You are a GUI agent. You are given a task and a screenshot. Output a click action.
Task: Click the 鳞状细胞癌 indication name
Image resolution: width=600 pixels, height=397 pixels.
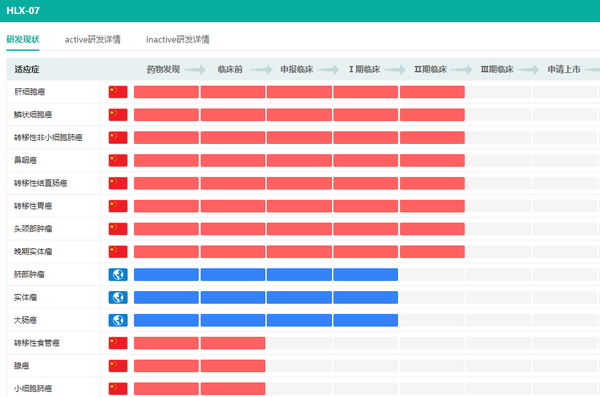(x=33, y=115)
